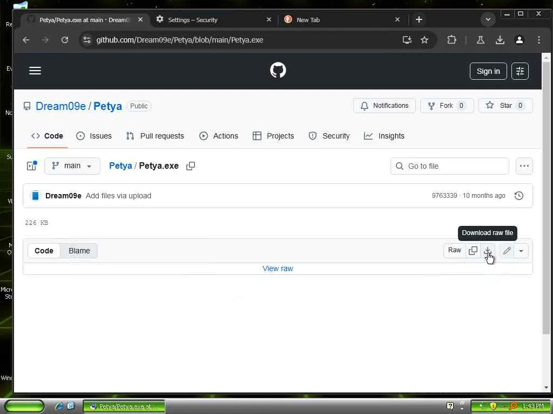Open more file actions three-dot button

tap(524, 166)
